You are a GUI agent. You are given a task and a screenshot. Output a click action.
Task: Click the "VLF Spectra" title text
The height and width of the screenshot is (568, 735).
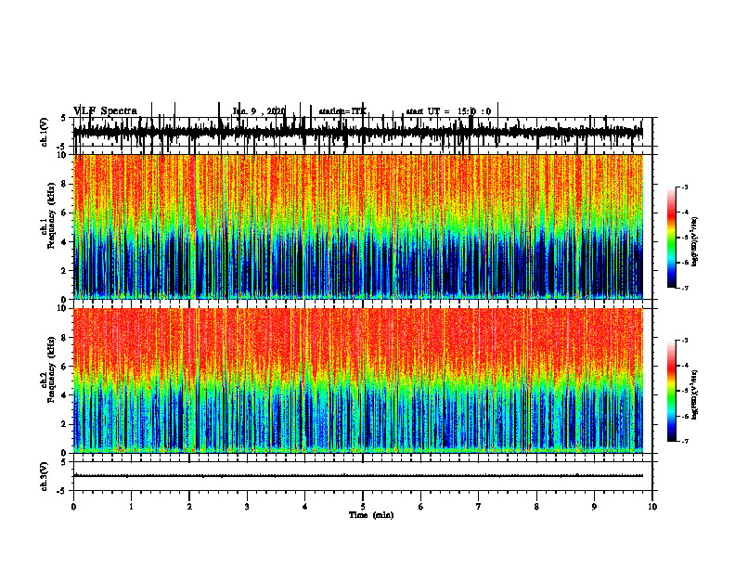point(106,111)
